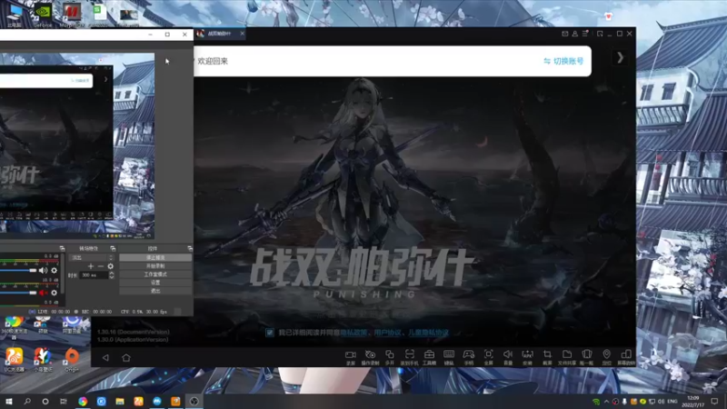Open Windows taskbar search
Image resolution: width=727 pixels, height=409 pixels.
click(27, 401)
